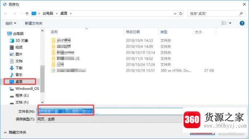Expand the chevron after 桌面 breadcrumb
The height and width of the screenshot is (139, 249).
[x=71, y=13]
